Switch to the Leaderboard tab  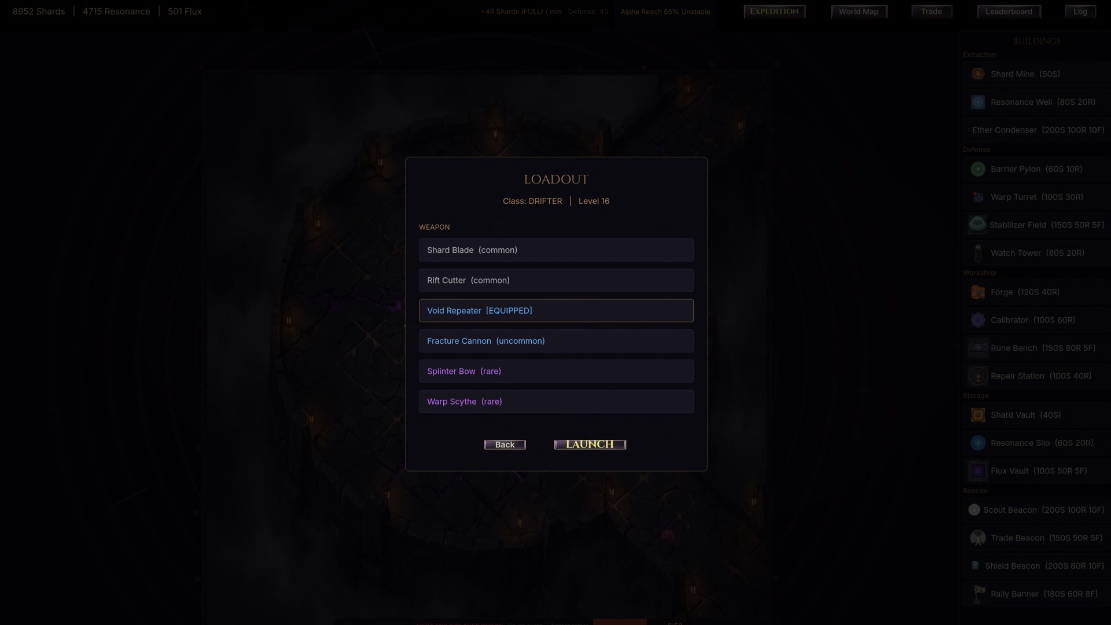tap(1009, 12)
